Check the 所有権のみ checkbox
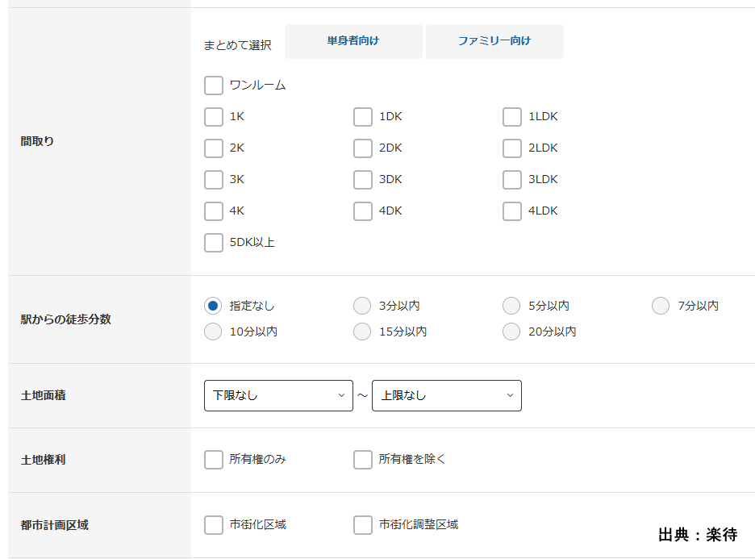The image size is (755, 559). point(214,460)
